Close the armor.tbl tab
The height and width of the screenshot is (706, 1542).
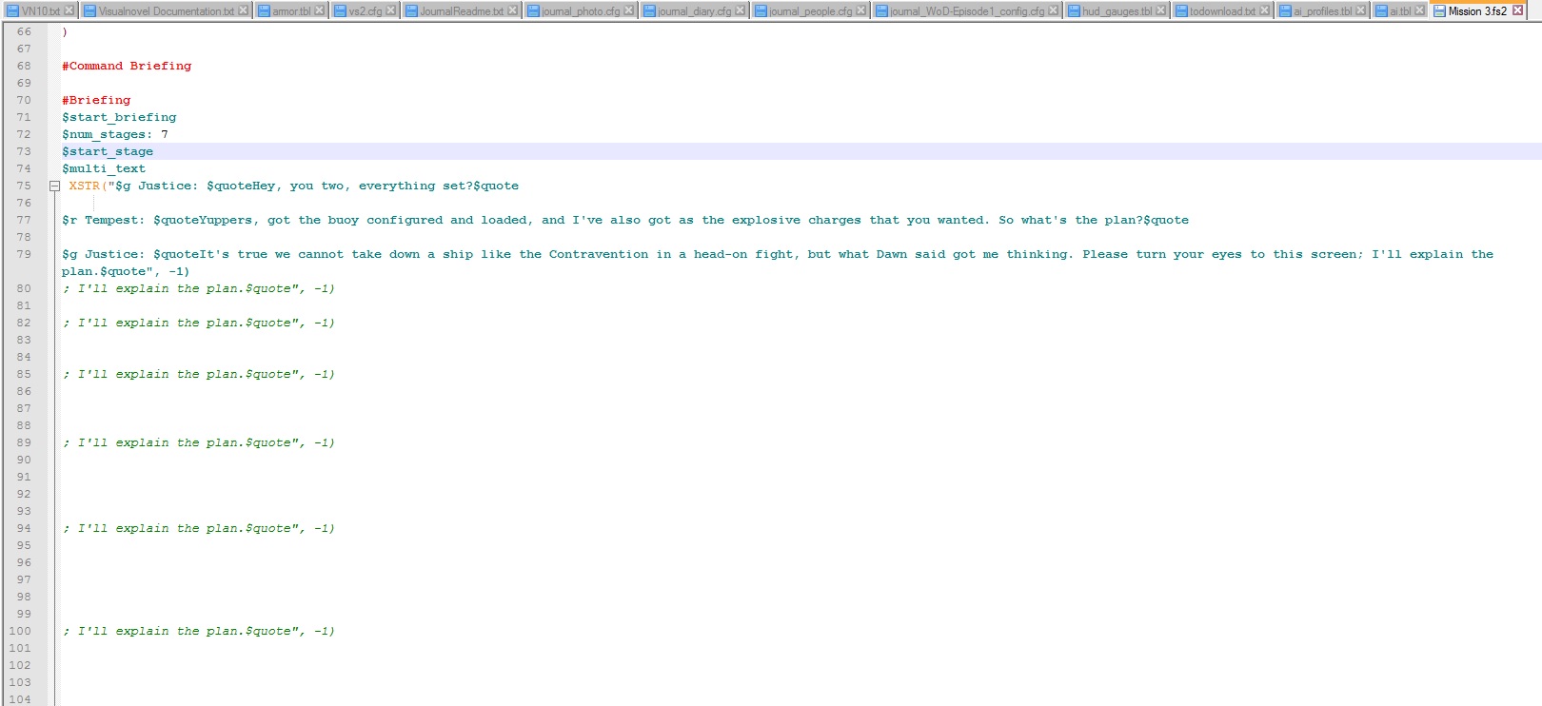[319, 10]
